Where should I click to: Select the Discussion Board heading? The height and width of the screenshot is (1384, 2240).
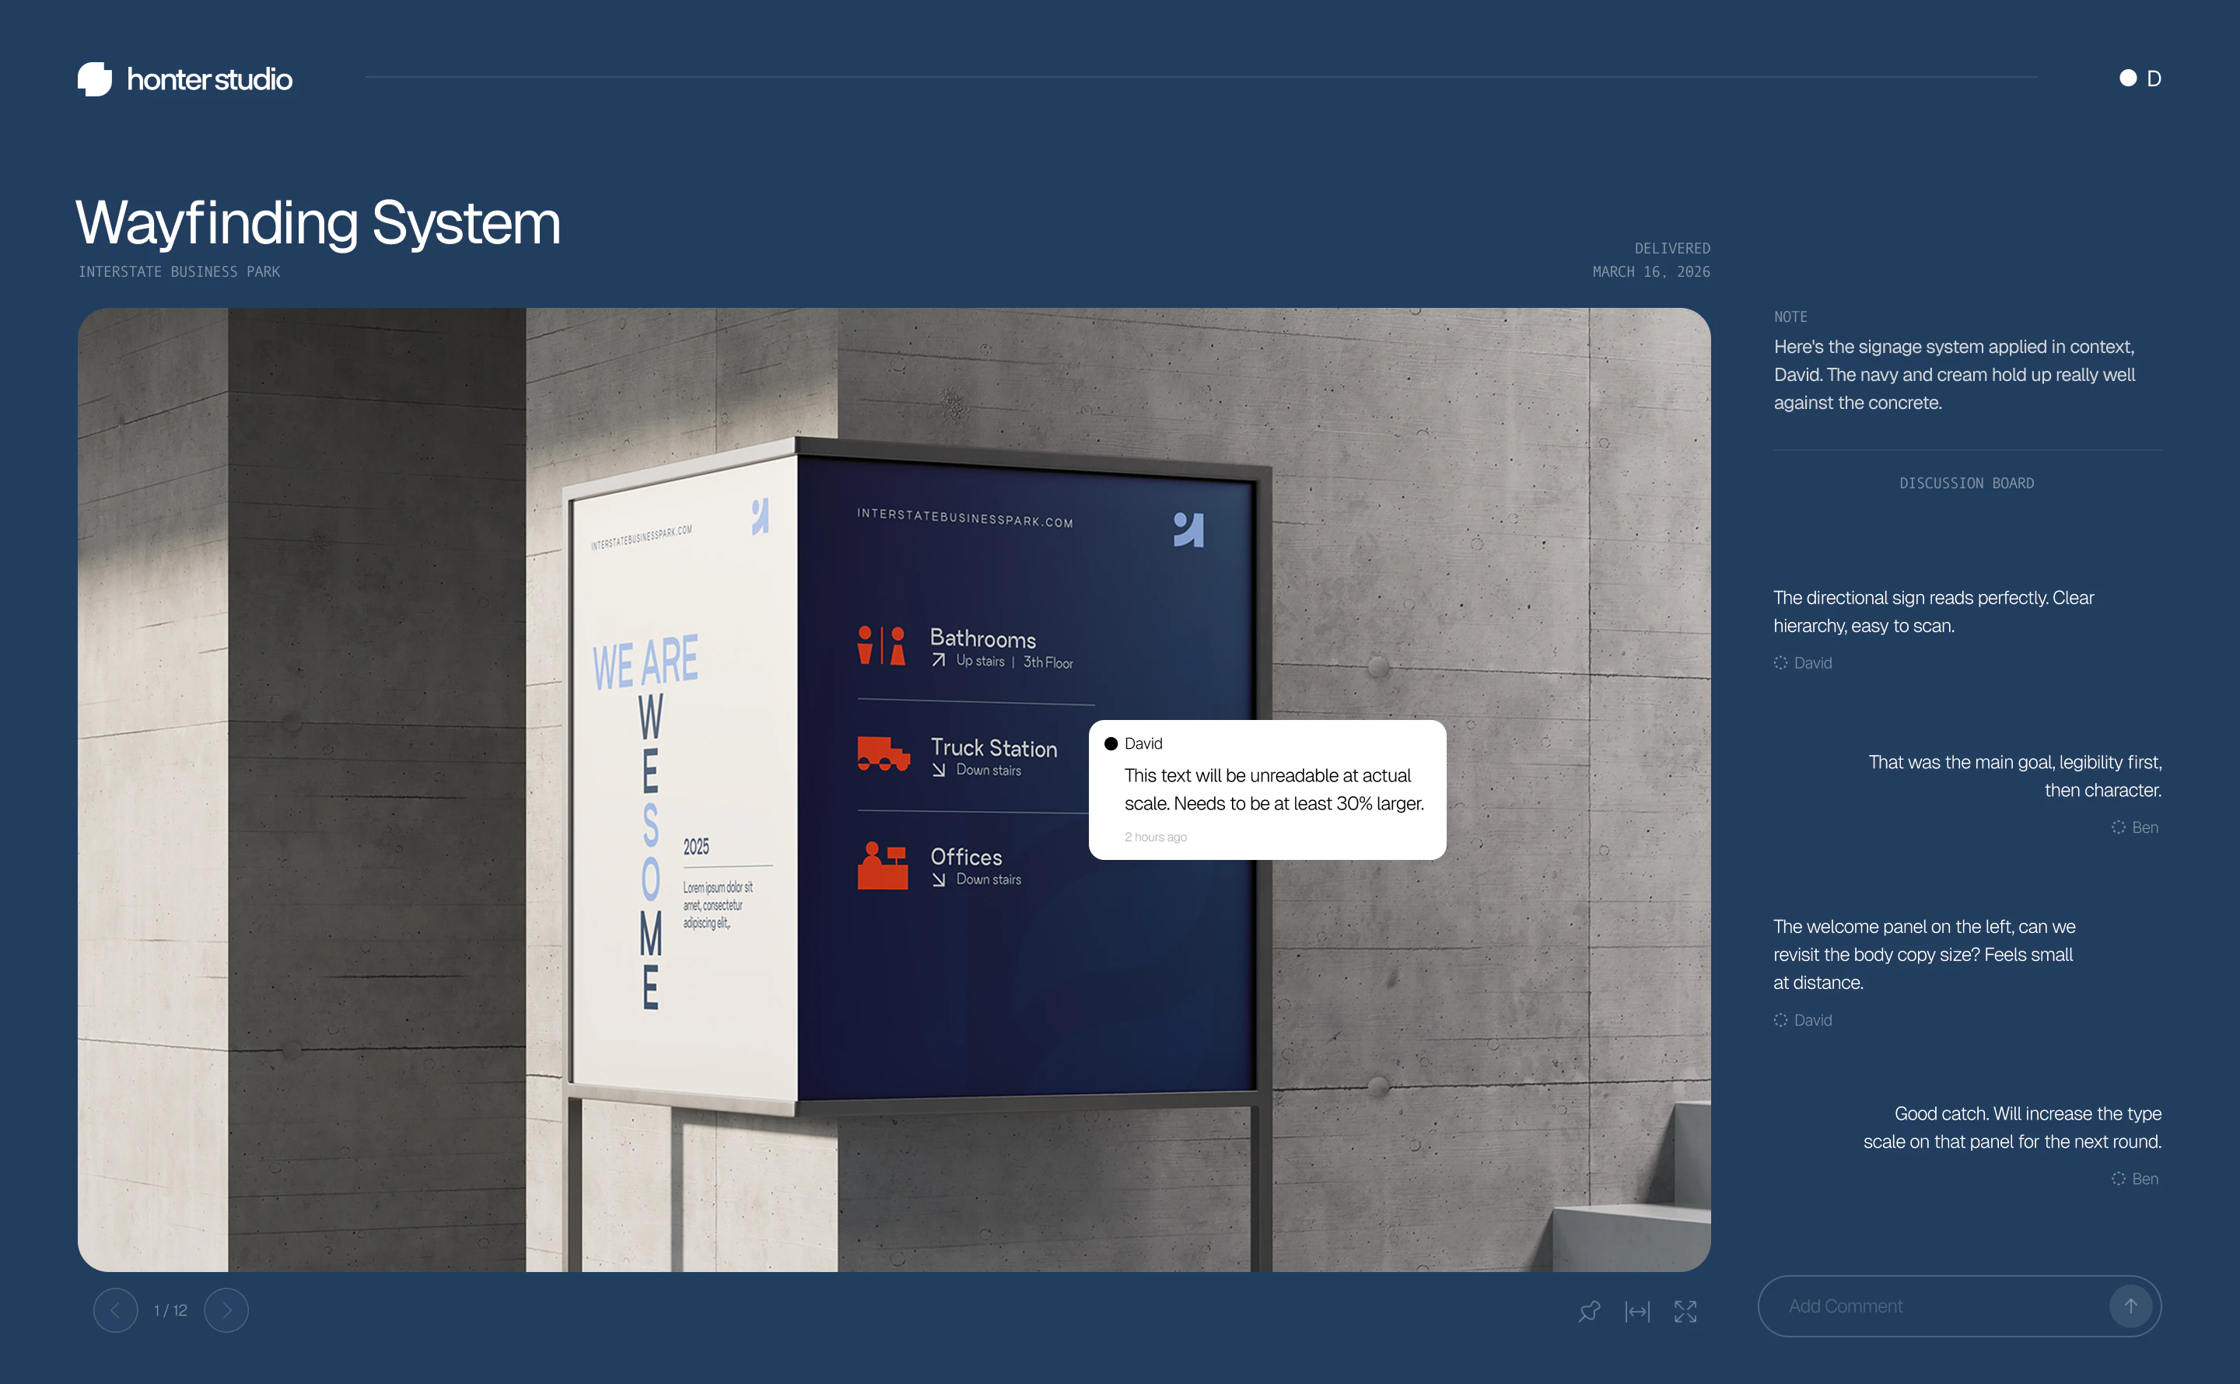(x=1966, y=484)
